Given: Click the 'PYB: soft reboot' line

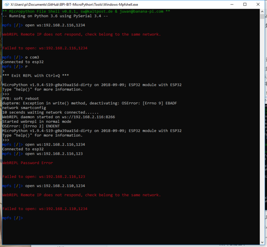Looking at the screenshot, I should [x=21, y=98].
